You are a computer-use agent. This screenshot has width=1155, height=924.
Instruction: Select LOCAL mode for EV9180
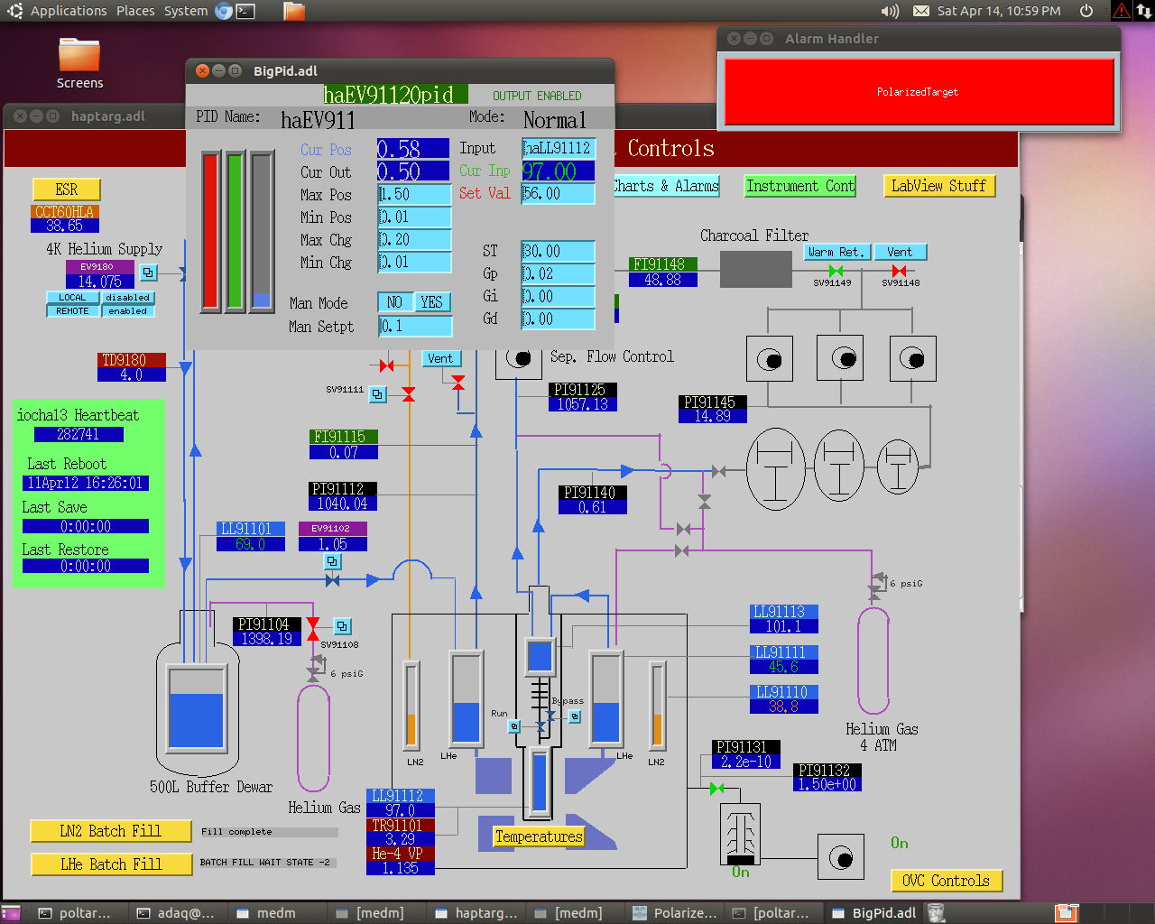point(72,297)
